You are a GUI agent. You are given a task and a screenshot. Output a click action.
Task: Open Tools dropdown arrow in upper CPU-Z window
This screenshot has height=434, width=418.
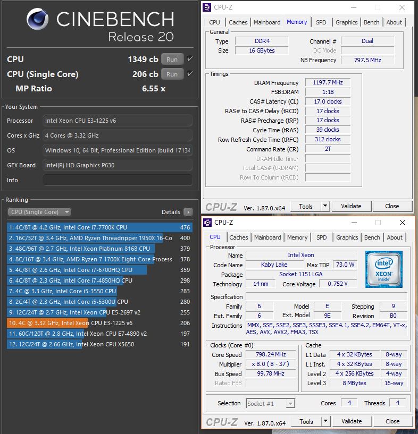point(325,206)
